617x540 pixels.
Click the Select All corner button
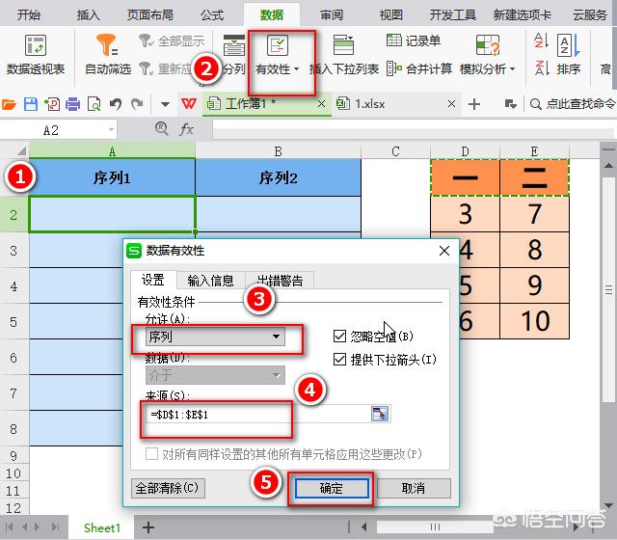click(x=14, y=151)
